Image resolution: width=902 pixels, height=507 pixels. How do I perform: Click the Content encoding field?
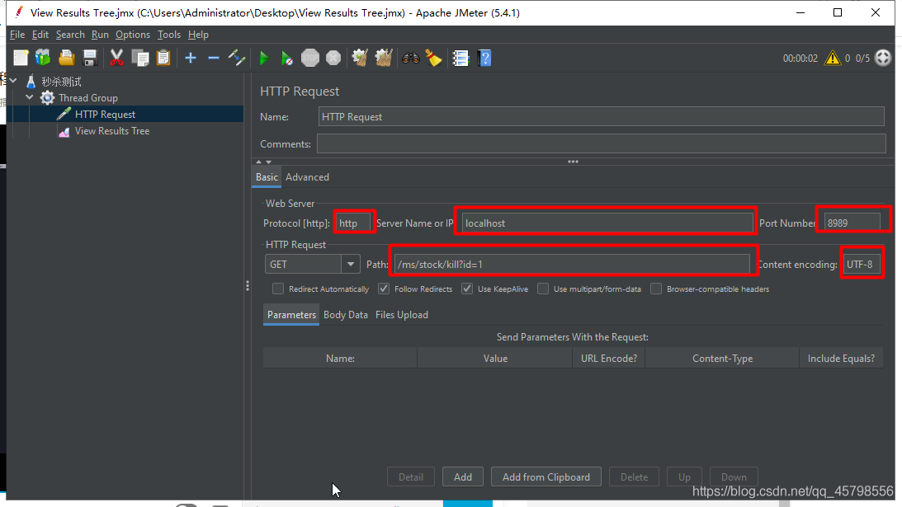point(861,265)
